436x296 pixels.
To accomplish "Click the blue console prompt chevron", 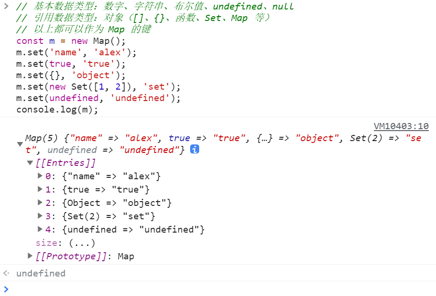I will pyautogui.click(x=6, y=289).
